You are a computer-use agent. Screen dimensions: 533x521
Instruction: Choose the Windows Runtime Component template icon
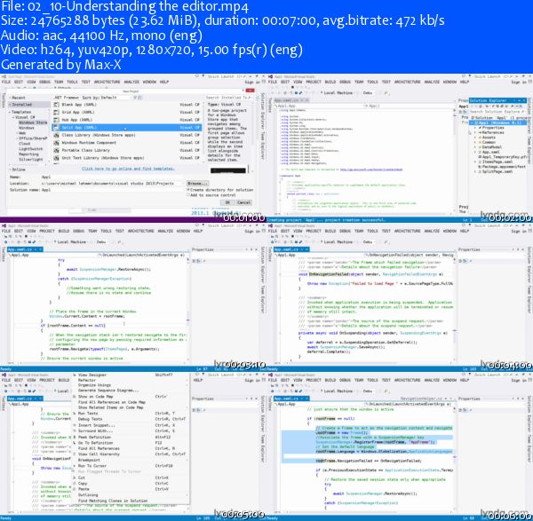click(x=57, y=143)
